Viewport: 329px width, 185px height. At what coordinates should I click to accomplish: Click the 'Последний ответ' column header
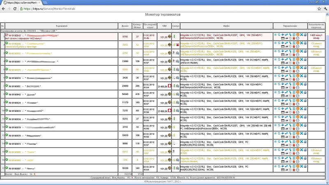150,26
